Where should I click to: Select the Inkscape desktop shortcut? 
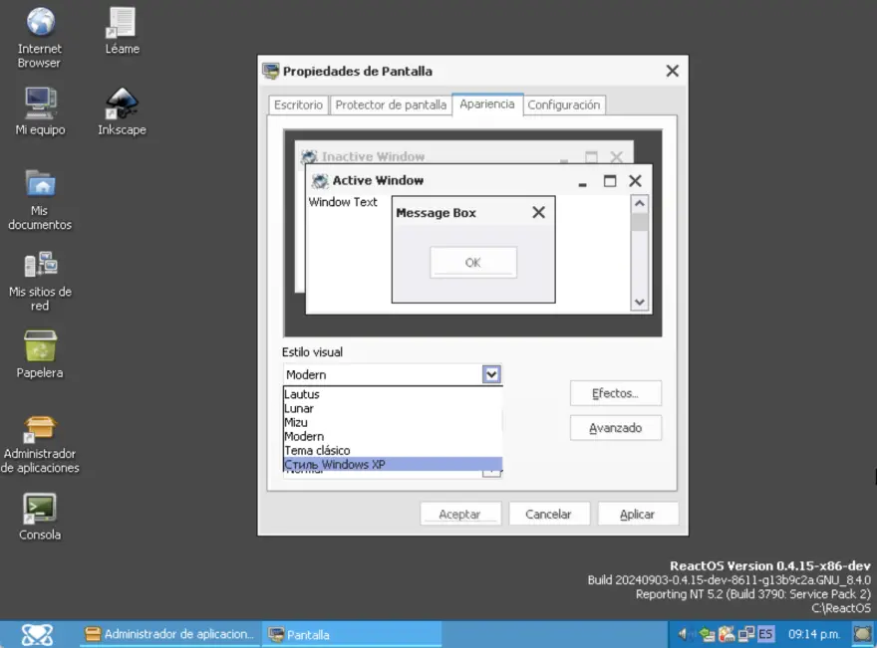click(122, 111)
